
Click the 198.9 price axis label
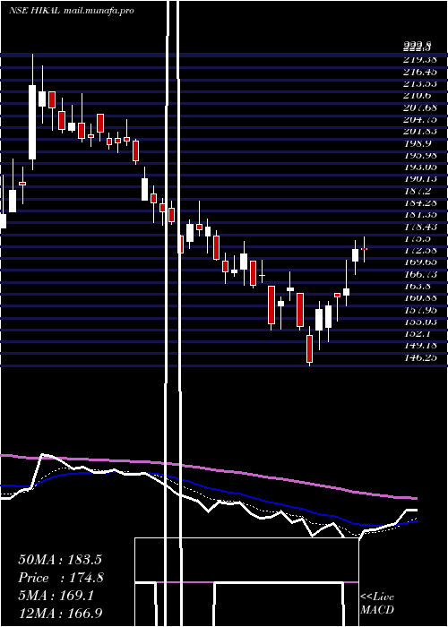click(x=418, y=143)
